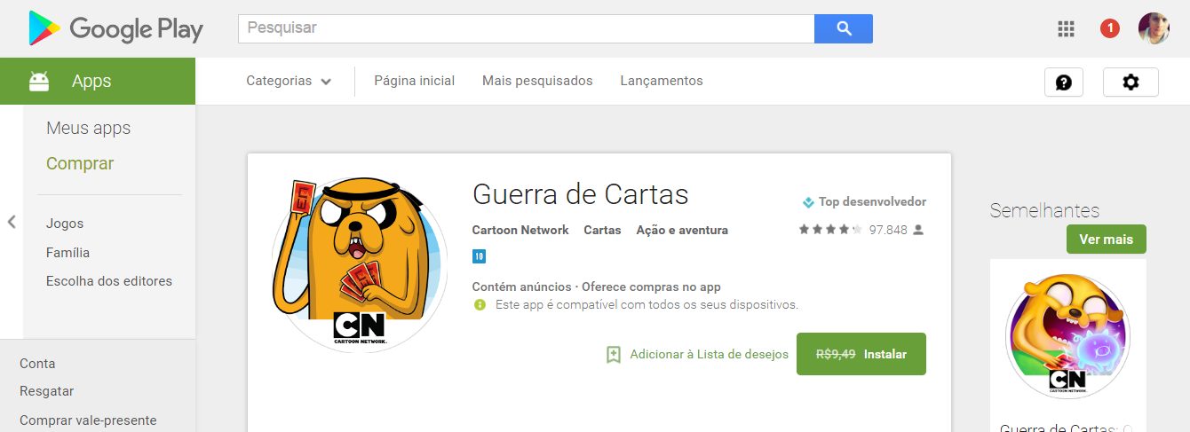The image size is (1190, 432).
Task: Open the Cartoon Network developer link
Action: [520, 230]
